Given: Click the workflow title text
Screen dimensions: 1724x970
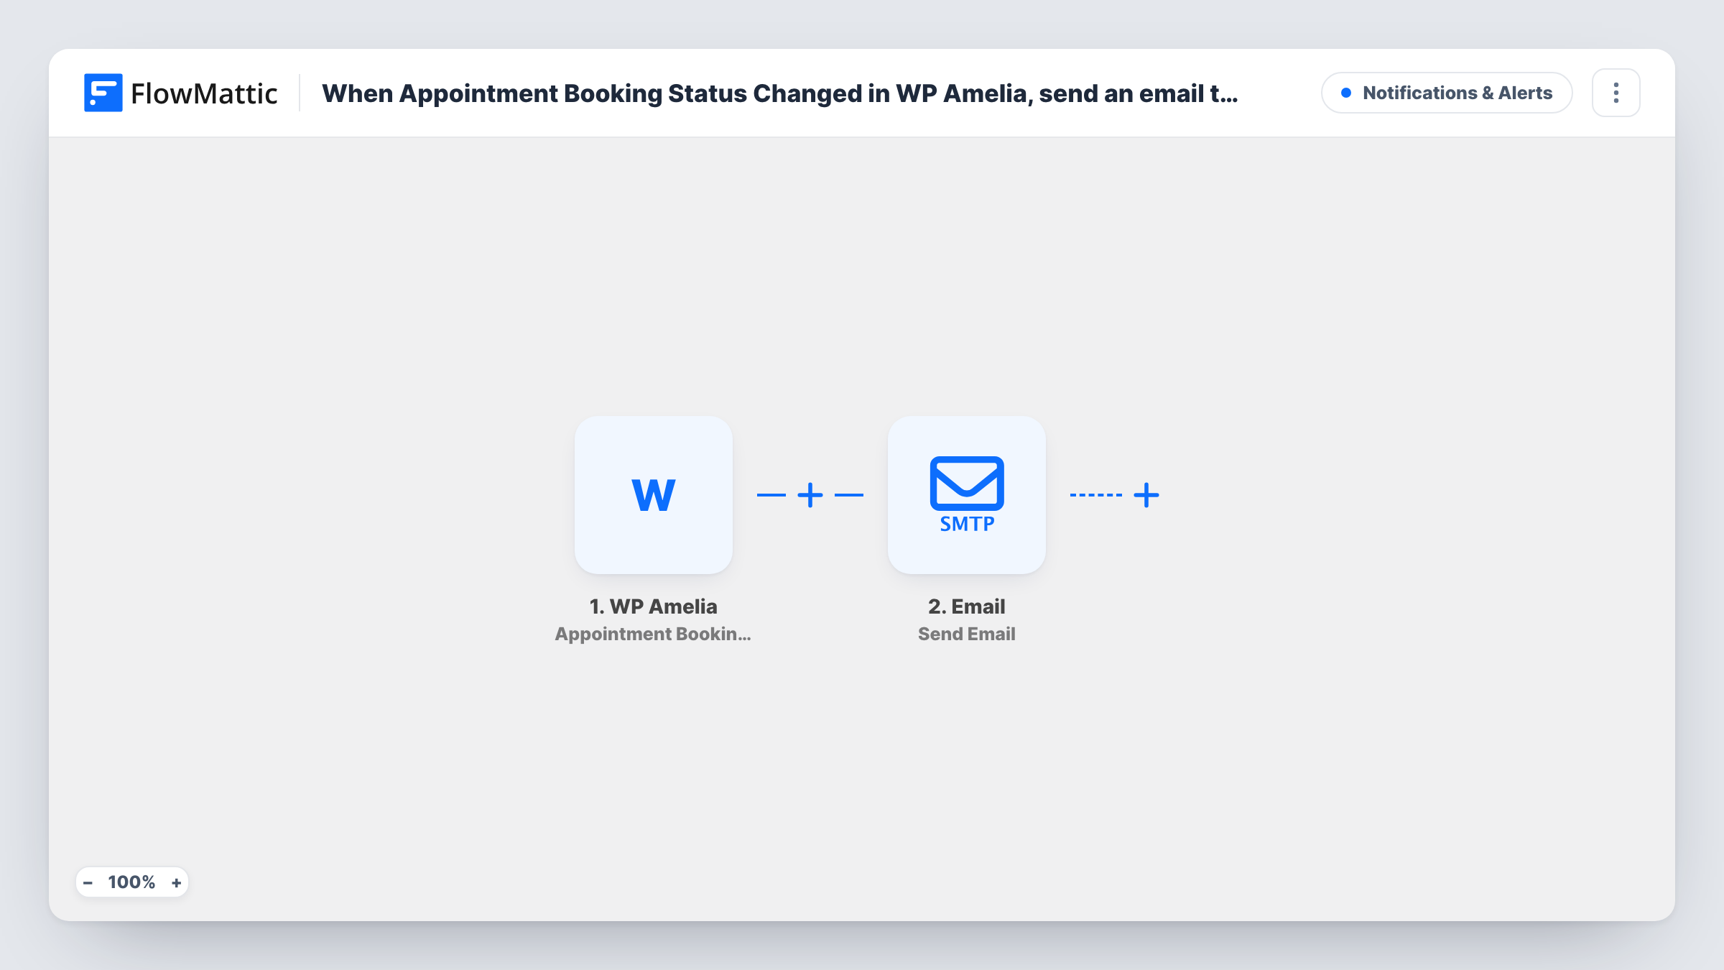Looking at the screenshot, I should 779,93.
